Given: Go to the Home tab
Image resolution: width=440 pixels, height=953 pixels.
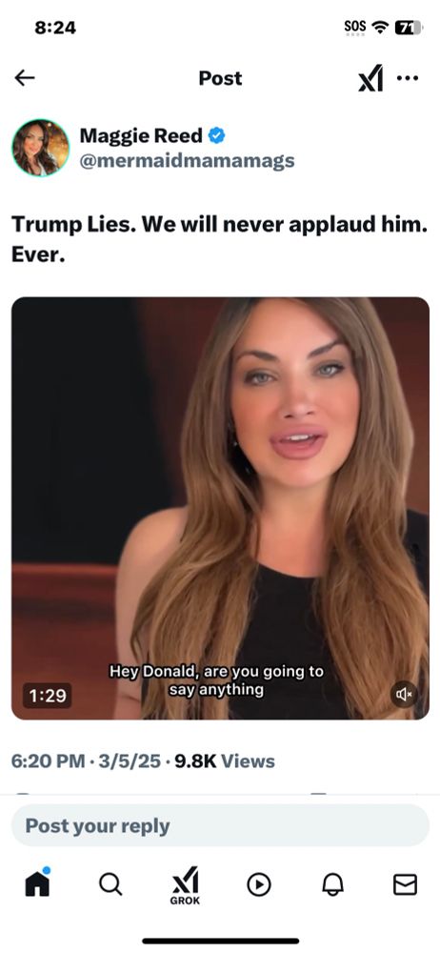Looking at the screenshot, I should coord(38,883).
